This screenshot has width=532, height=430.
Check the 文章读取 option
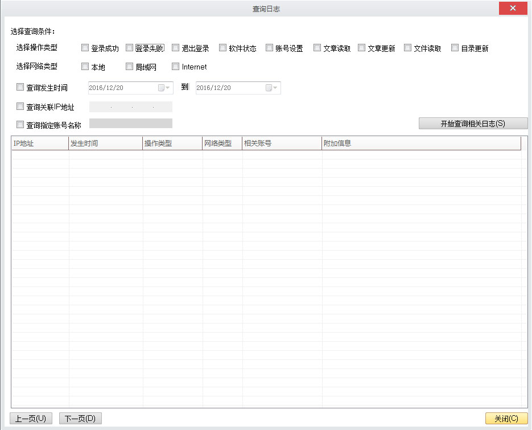click(x=317, y=48)
